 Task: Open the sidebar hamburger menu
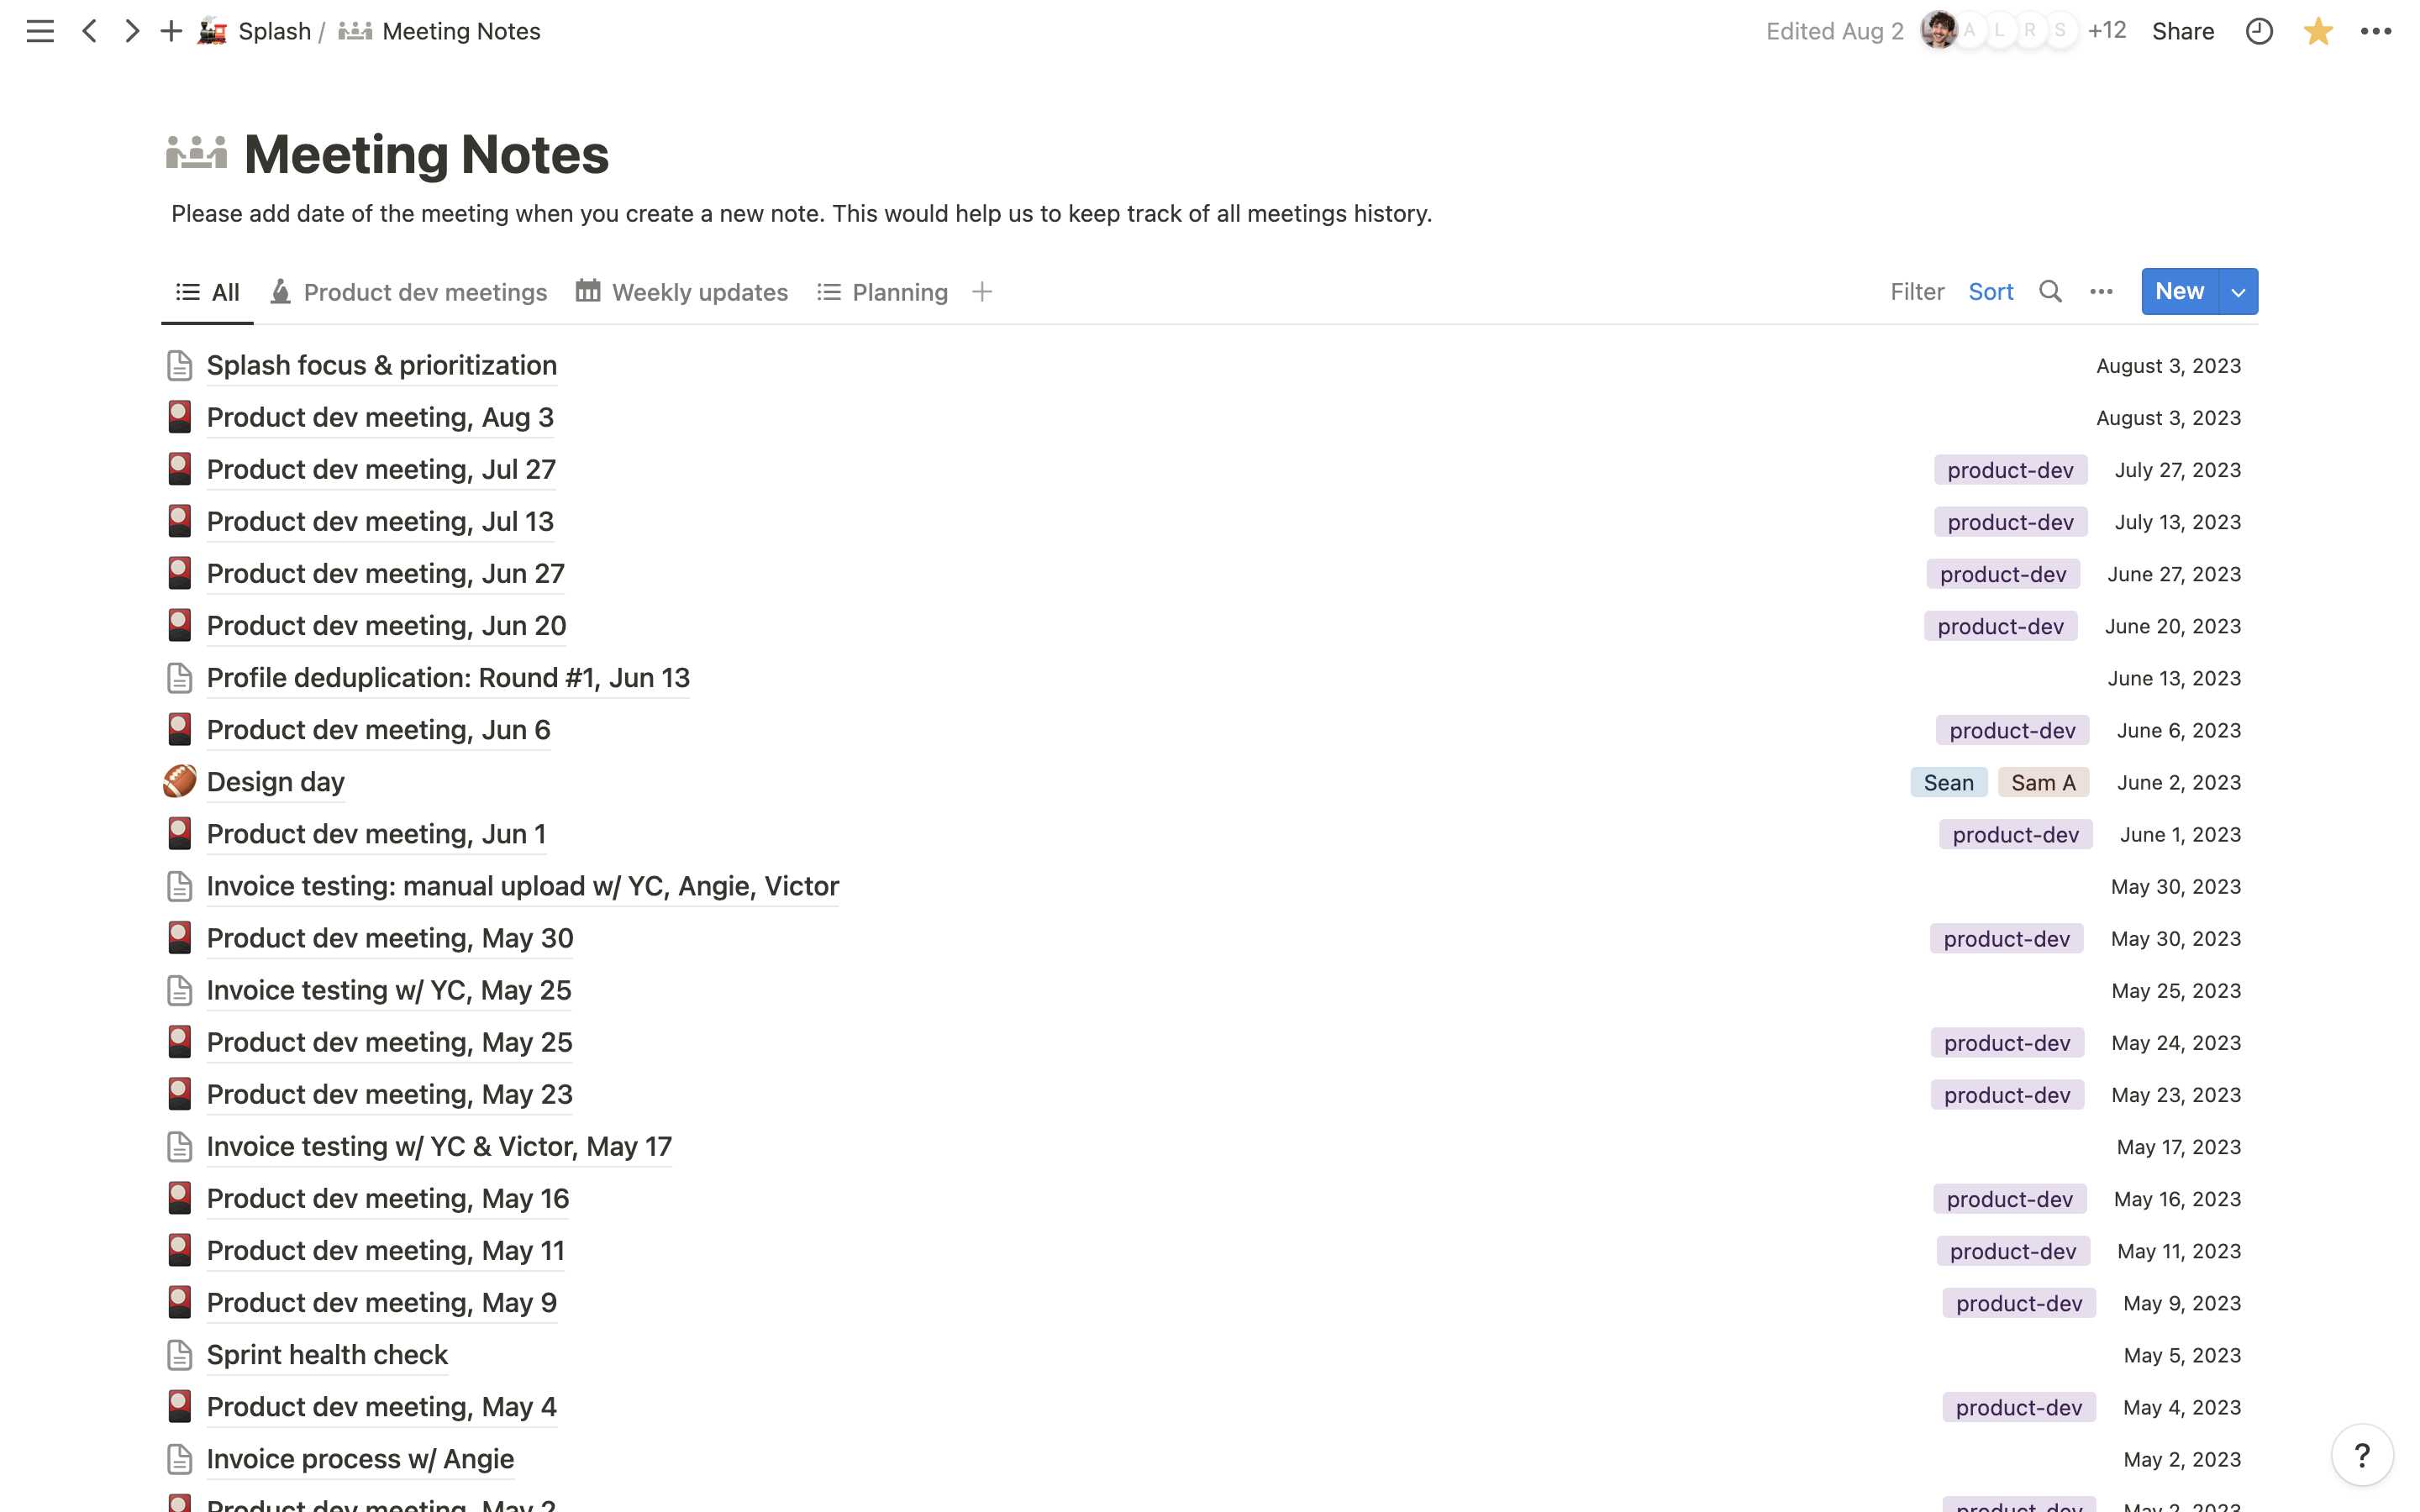(x=40, y=31)
